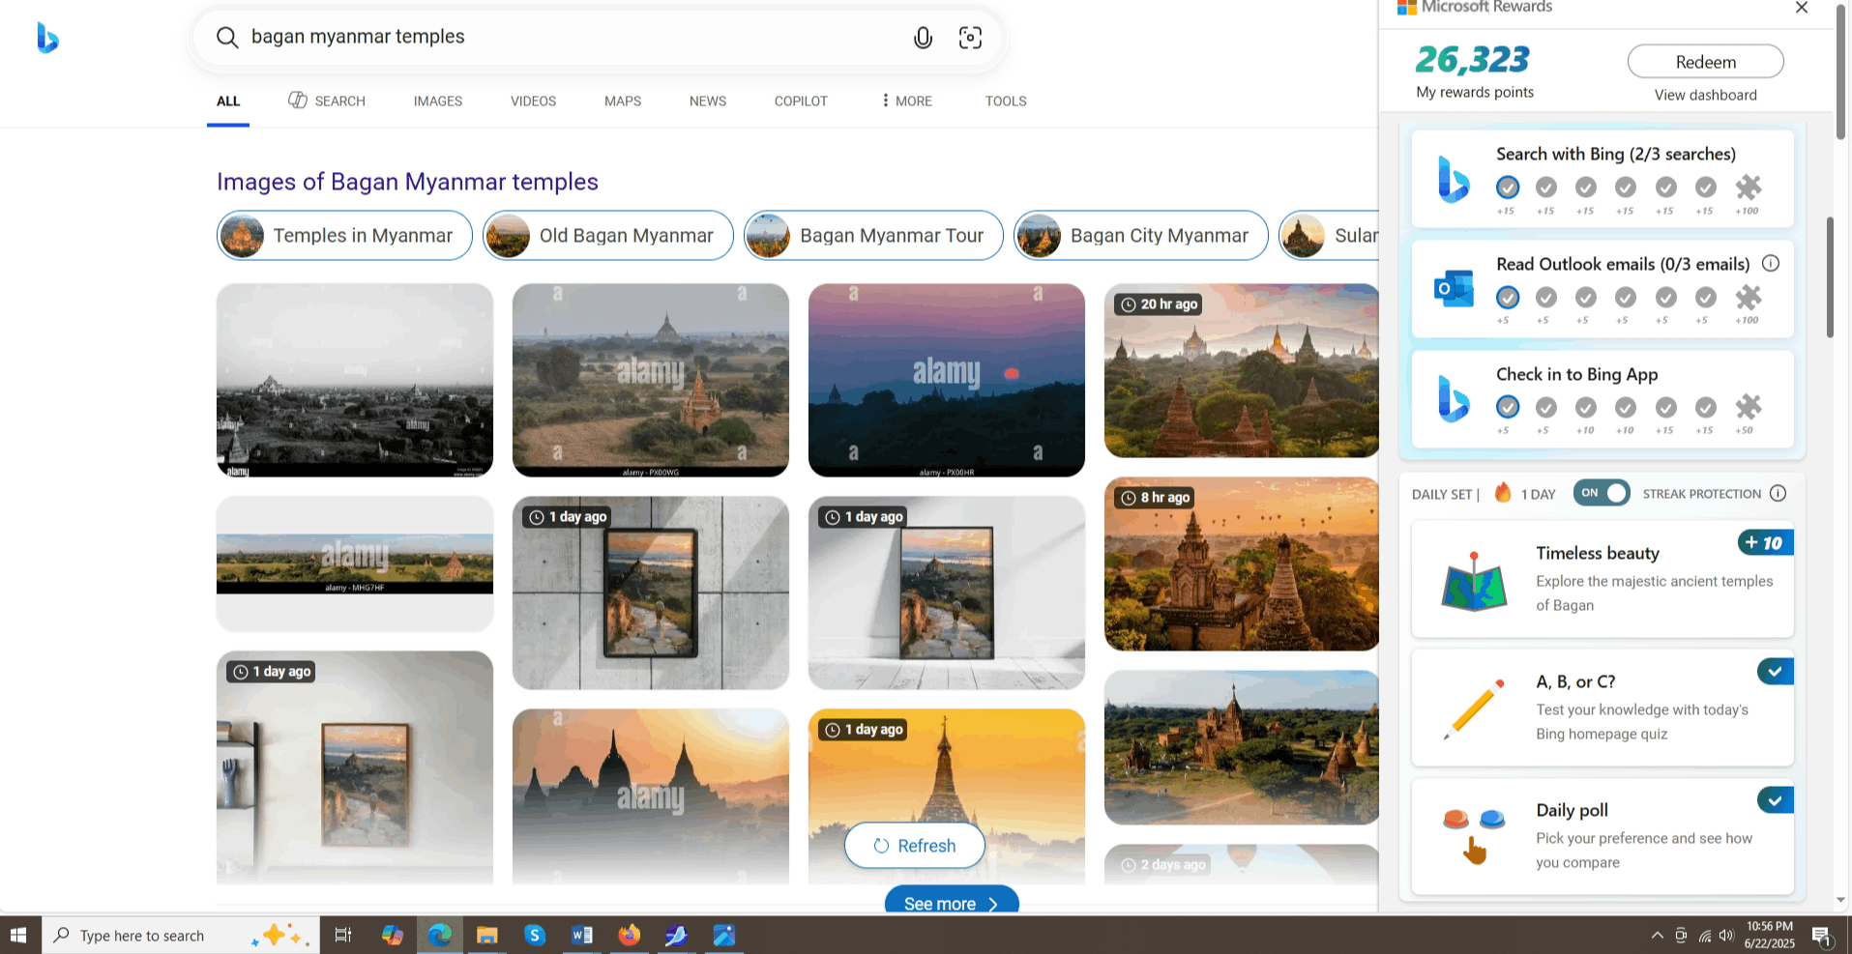
Task: Open visual search using the camera icon
Action: click(x=970, y=37)
